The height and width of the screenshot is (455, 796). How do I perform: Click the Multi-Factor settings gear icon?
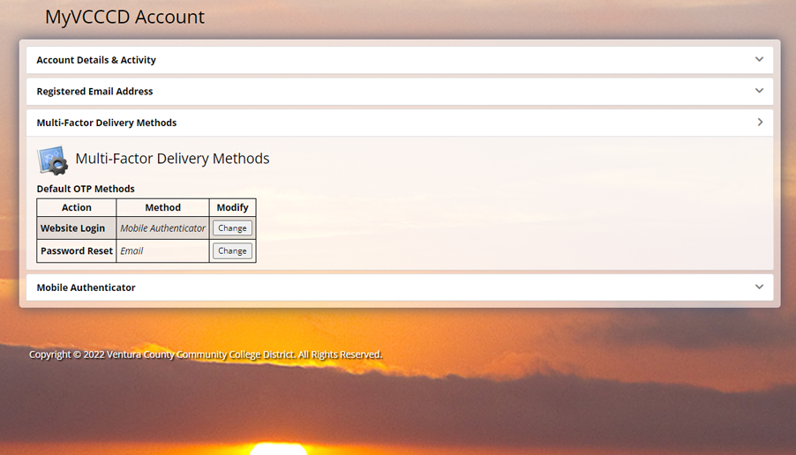[52, 160]
